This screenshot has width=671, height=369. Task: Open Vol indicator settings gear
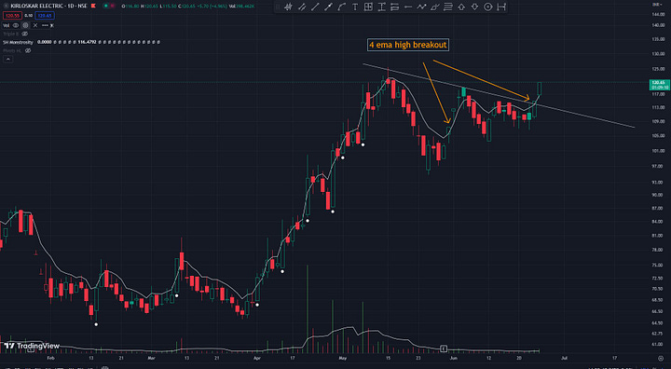tap(25, 25)
